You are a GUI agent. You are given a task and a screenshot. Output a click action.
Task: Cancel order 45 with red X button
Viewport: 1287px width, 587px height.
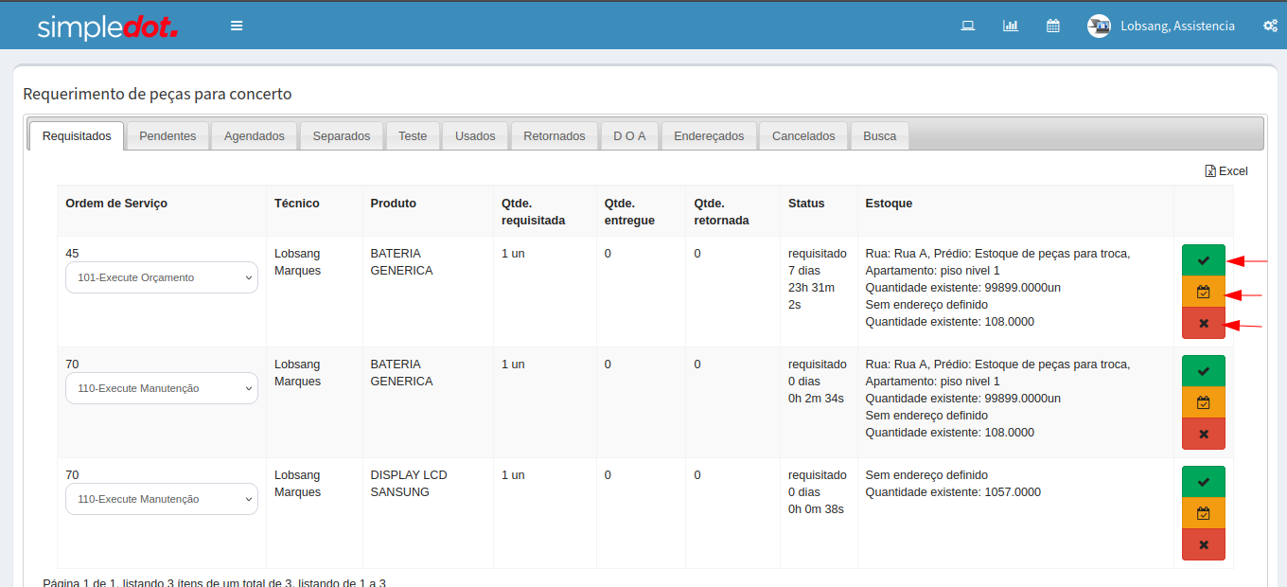click(1203, 323)
